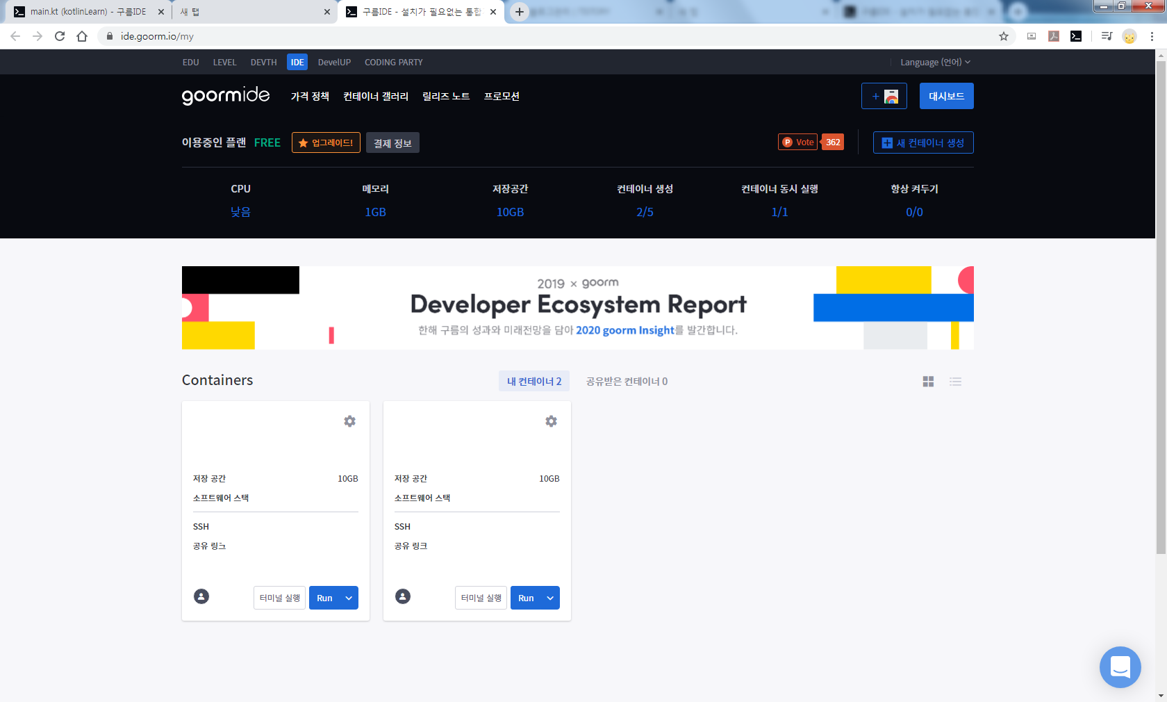Click the 2020 goorm Insight link text
Viewport: 1167px width, 702px height.
coord(625,330)
